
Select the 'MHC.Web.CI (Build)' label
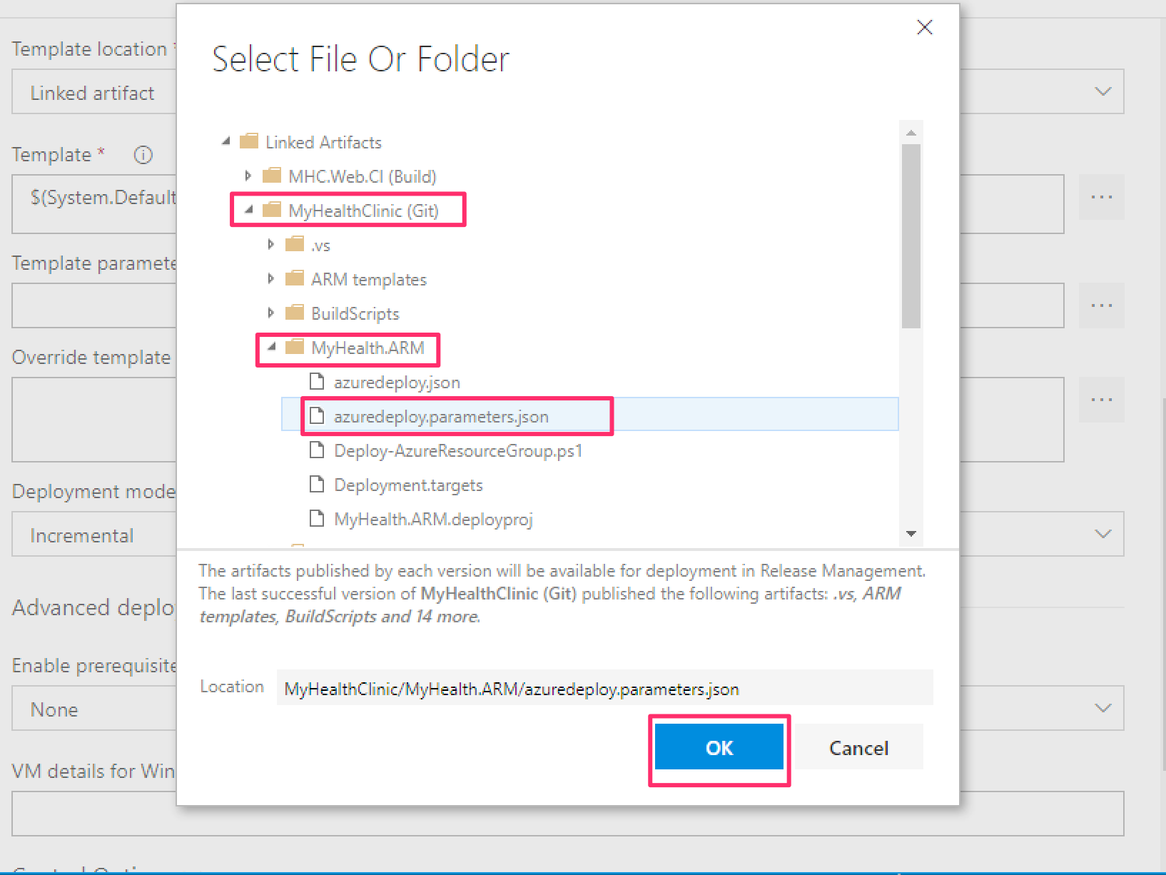coord(363,176)
